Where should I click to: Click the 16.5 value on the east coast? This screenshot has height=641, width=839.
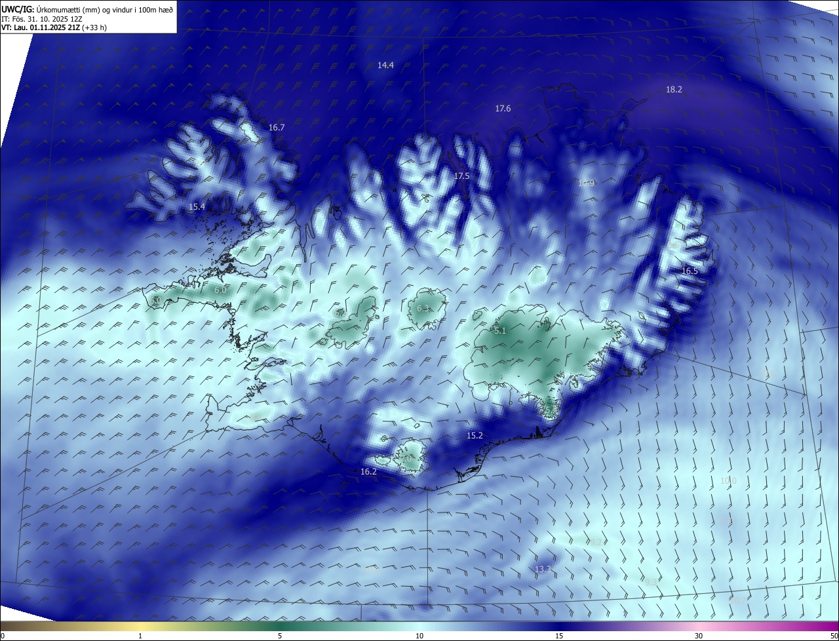690,271
